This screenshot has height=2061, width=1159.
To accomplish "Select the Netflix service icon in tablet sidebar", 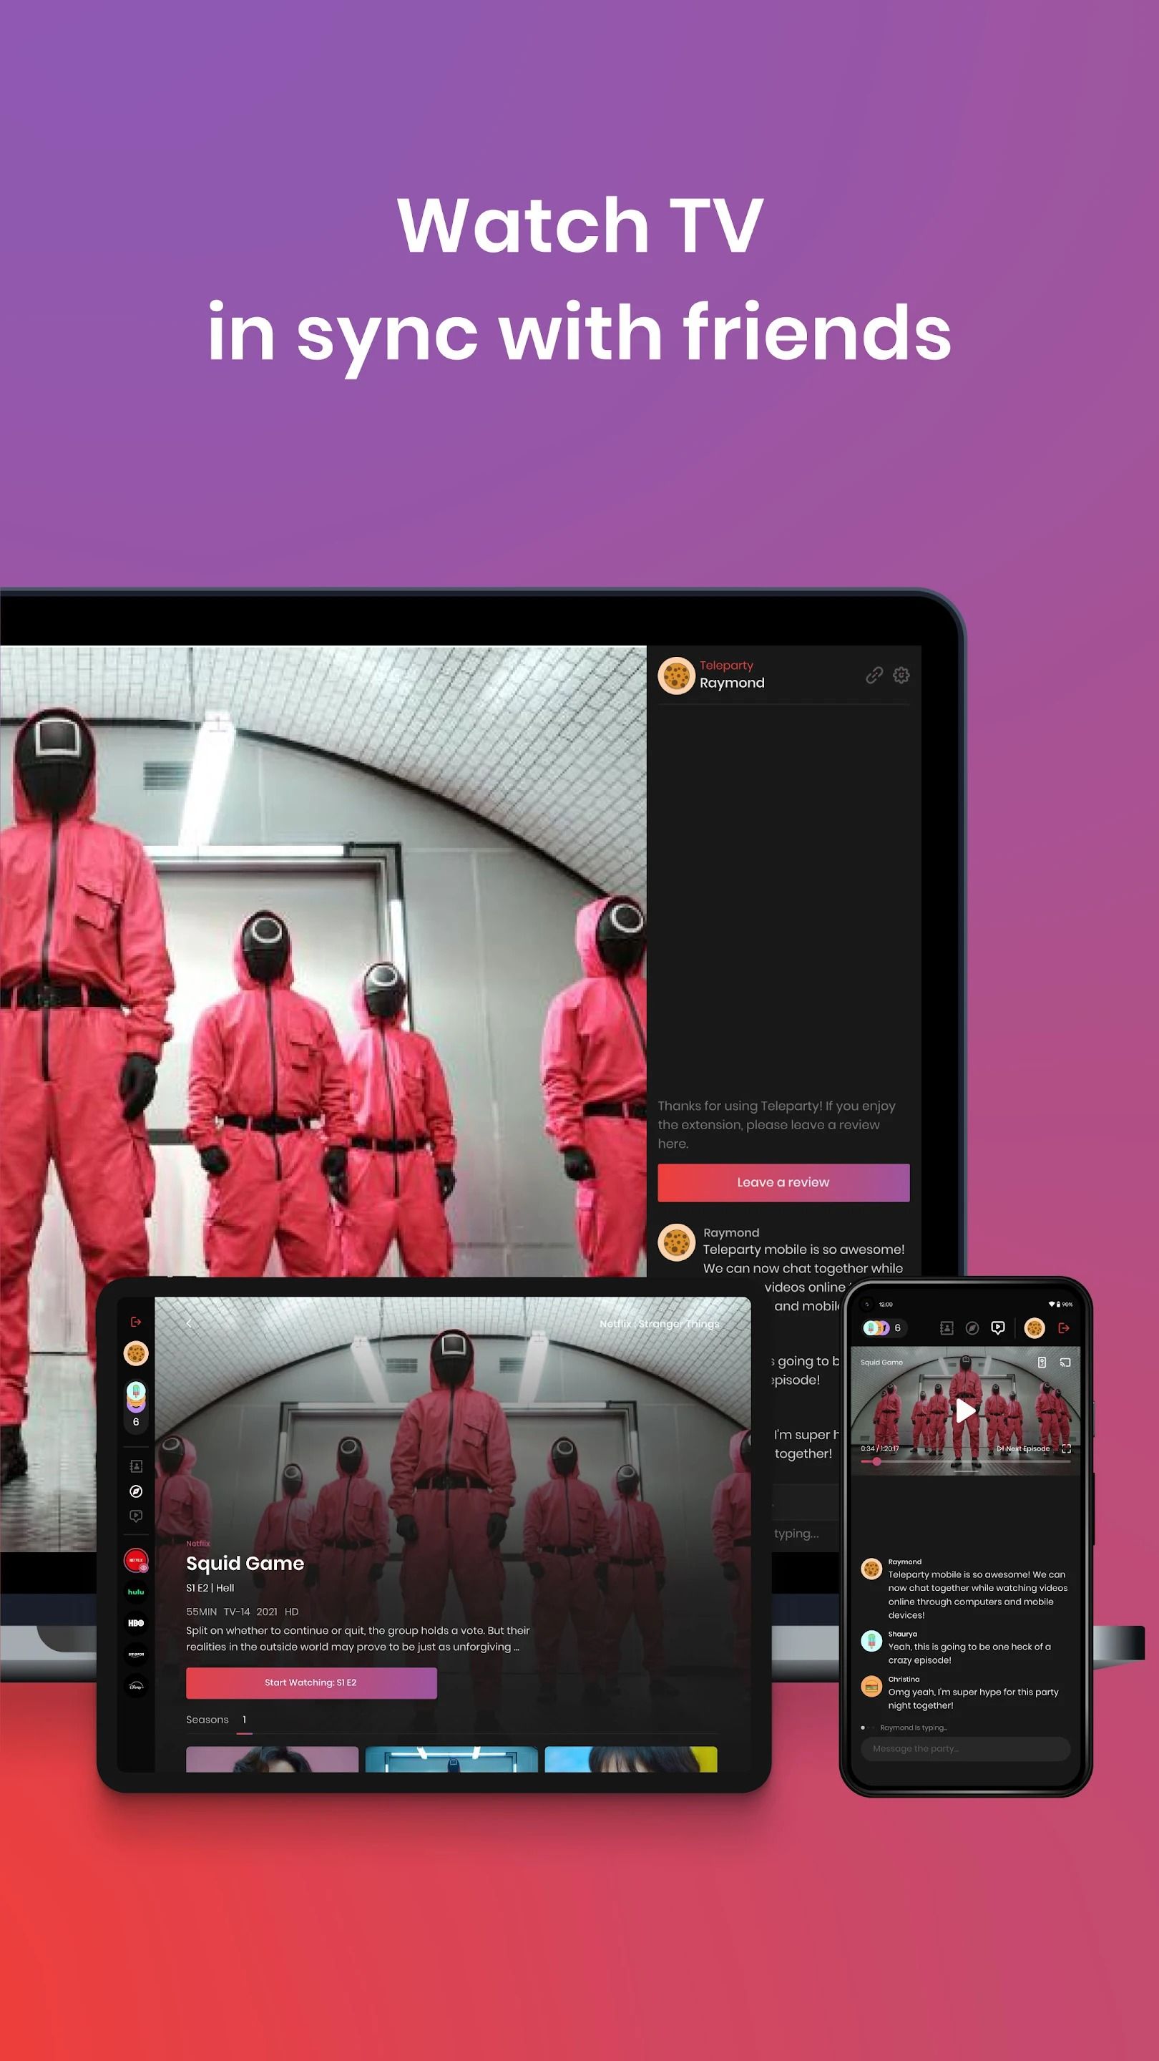I will point(136,1560).
